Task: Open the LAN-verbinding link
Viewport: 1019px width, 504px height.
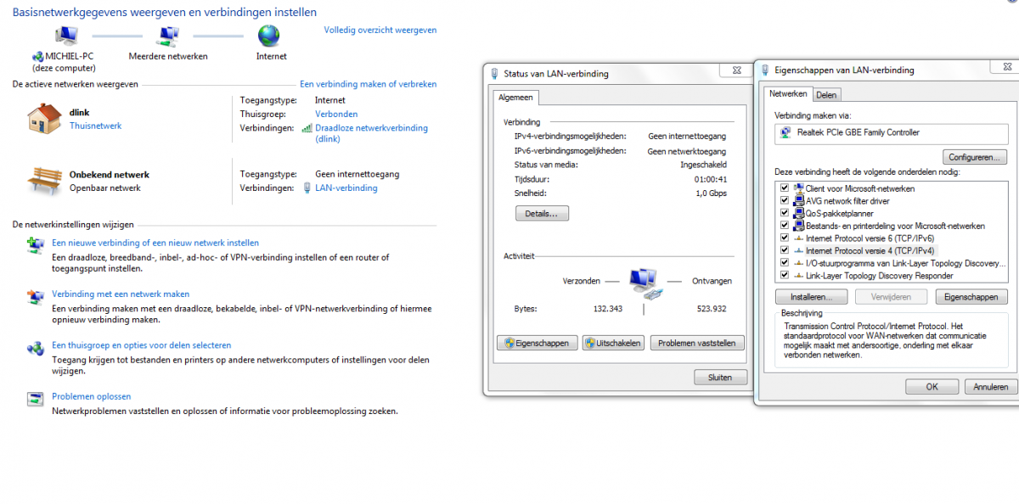Action: (346, 188)
